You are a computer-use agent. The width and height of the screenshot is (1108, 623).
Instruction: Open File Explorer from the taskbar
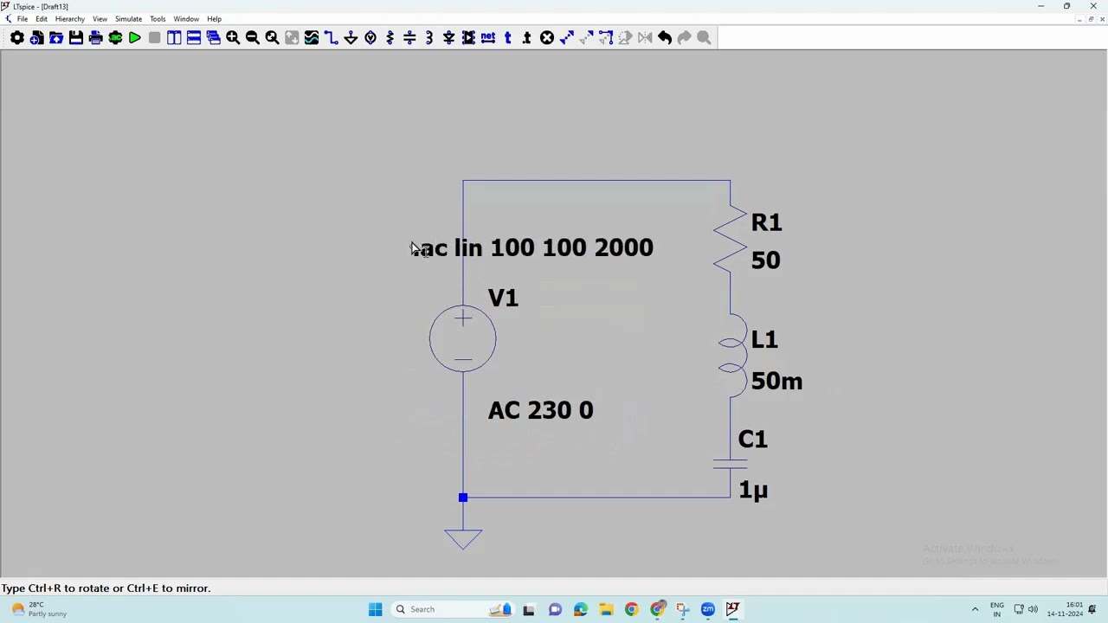point(606,609)
